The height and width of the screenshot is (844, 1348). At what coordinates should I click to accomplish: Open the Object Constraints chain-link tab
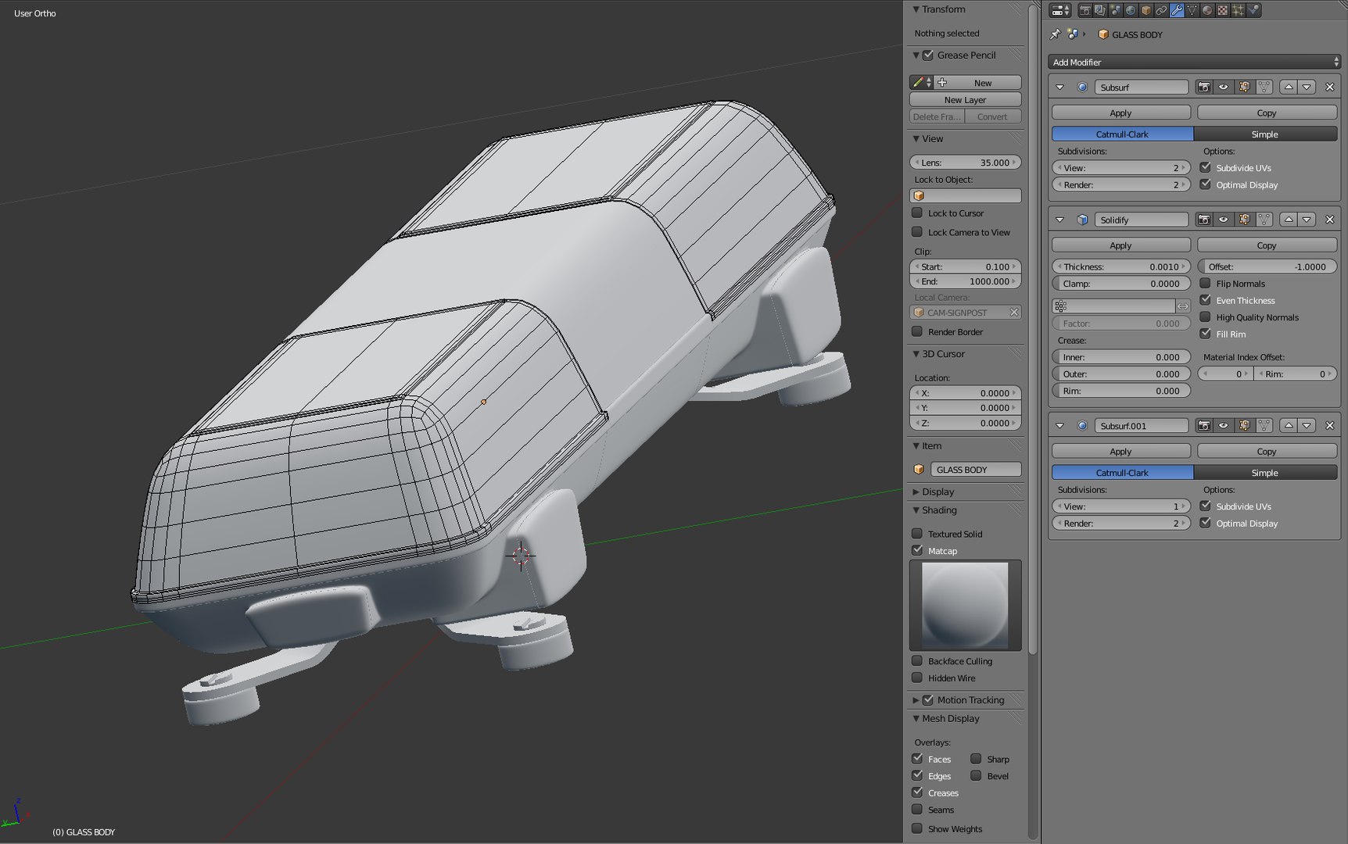(x=1161, y=10)
